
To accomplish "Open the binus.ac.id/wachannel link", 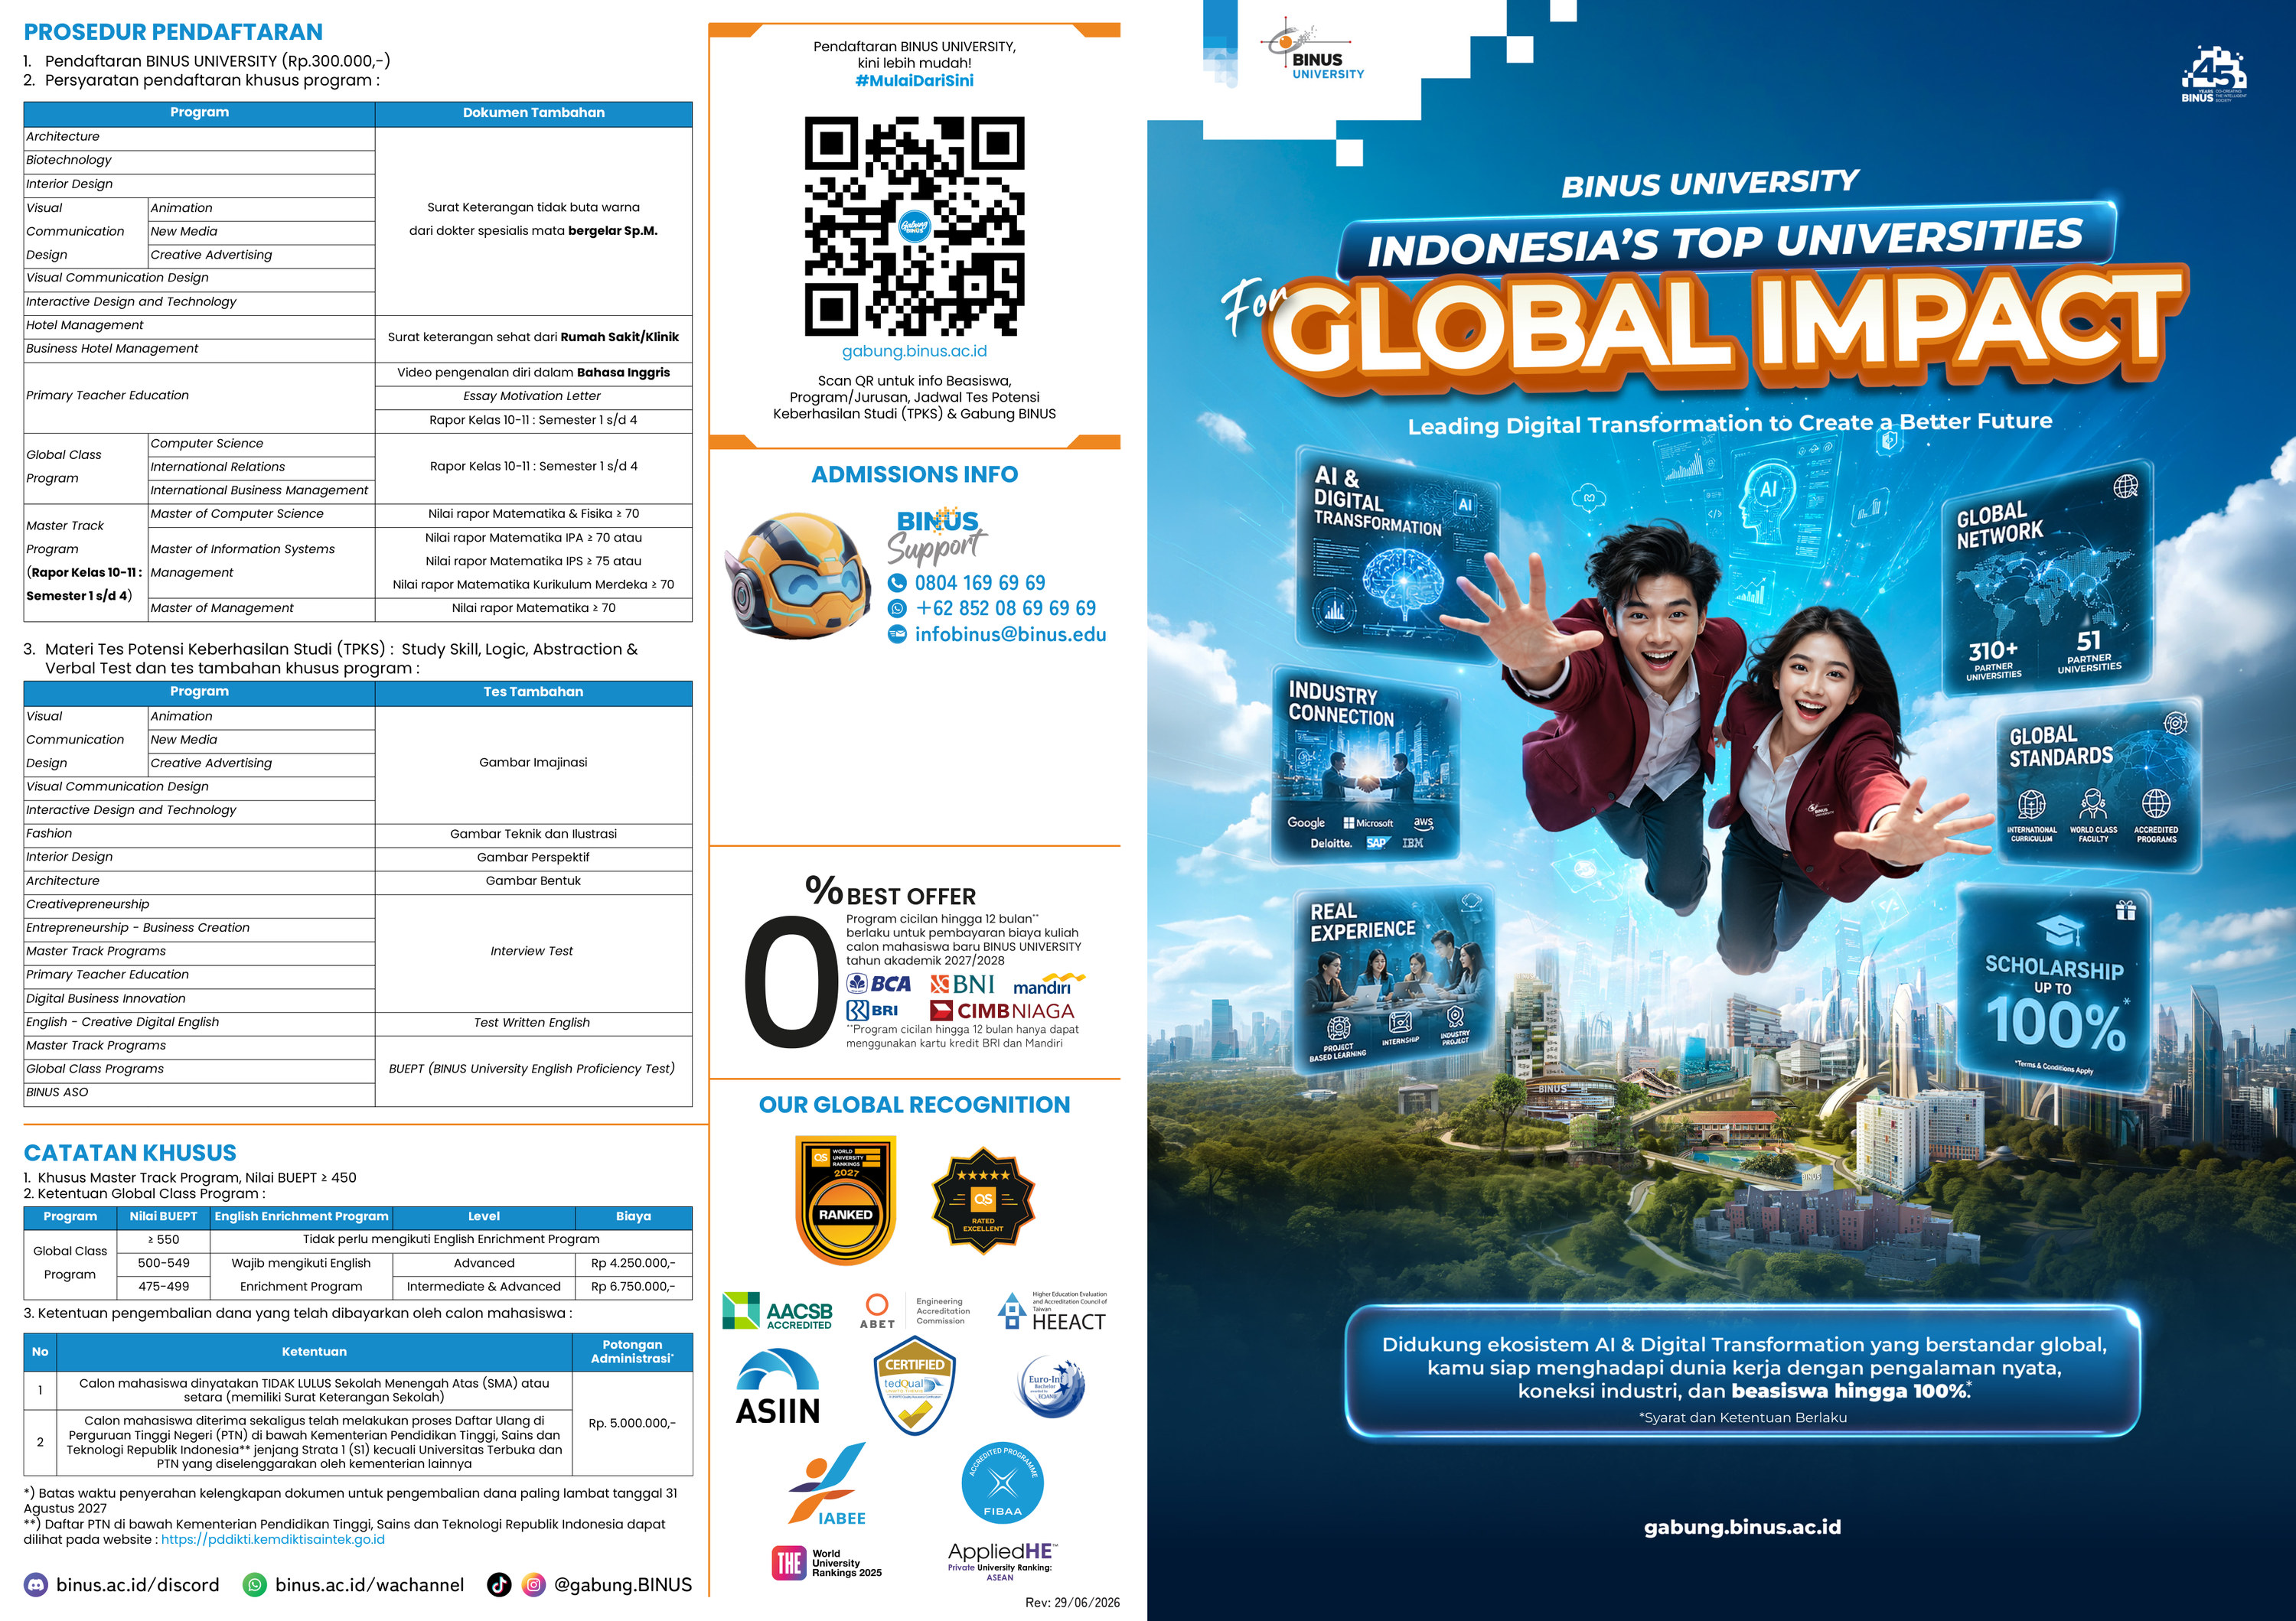I will click(370, 1585).
